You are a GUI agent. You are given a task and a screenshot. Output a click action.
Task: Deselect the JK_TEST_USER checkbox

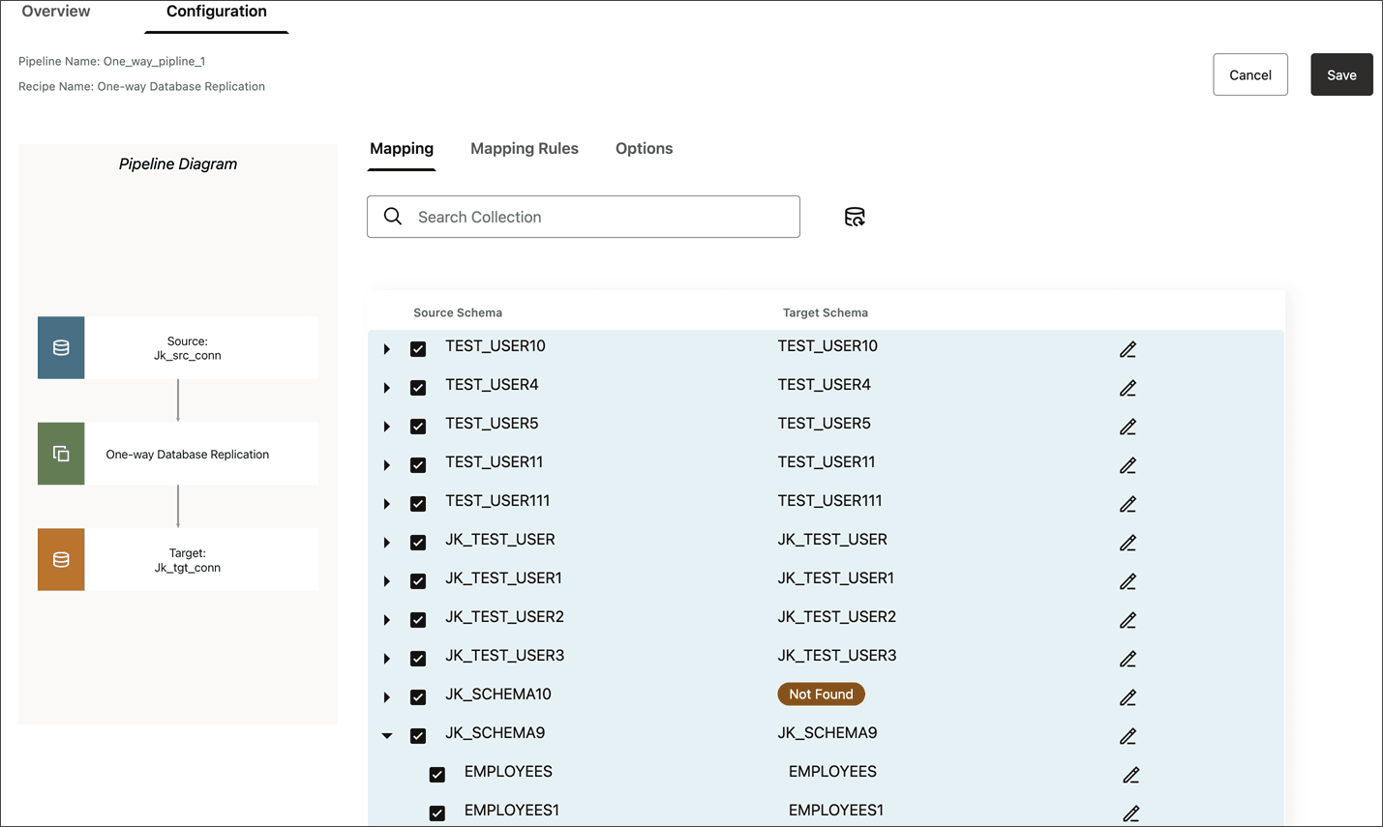[418, 543]
